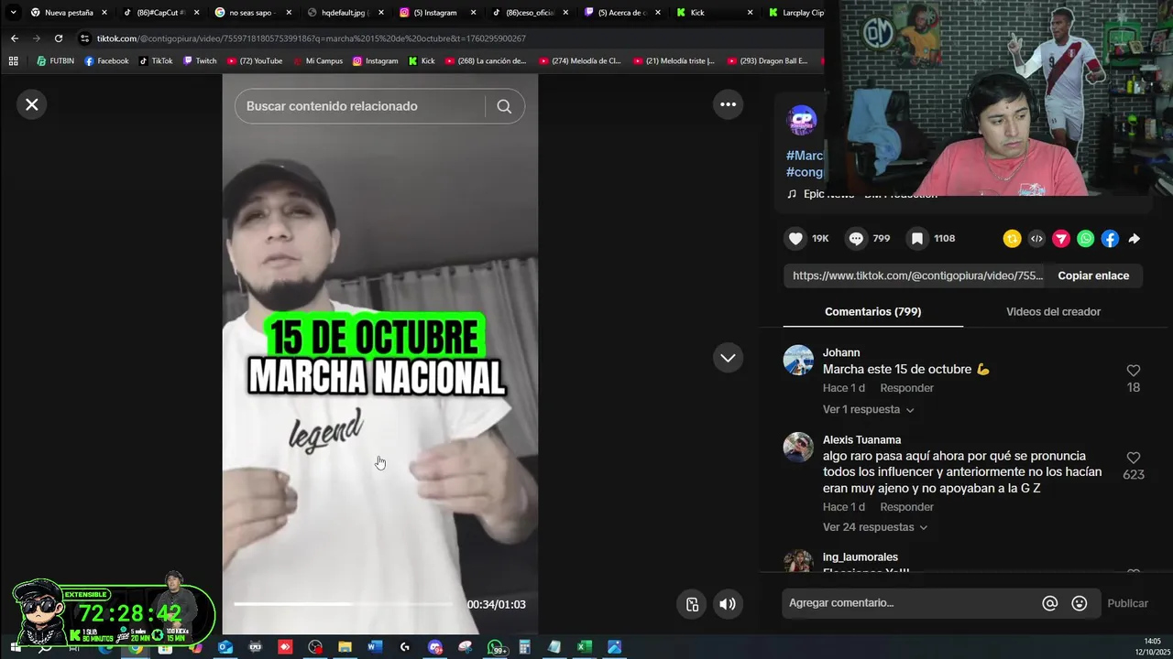
Task: Open Outlook from taskbar
Action: [x=225, y=647]
